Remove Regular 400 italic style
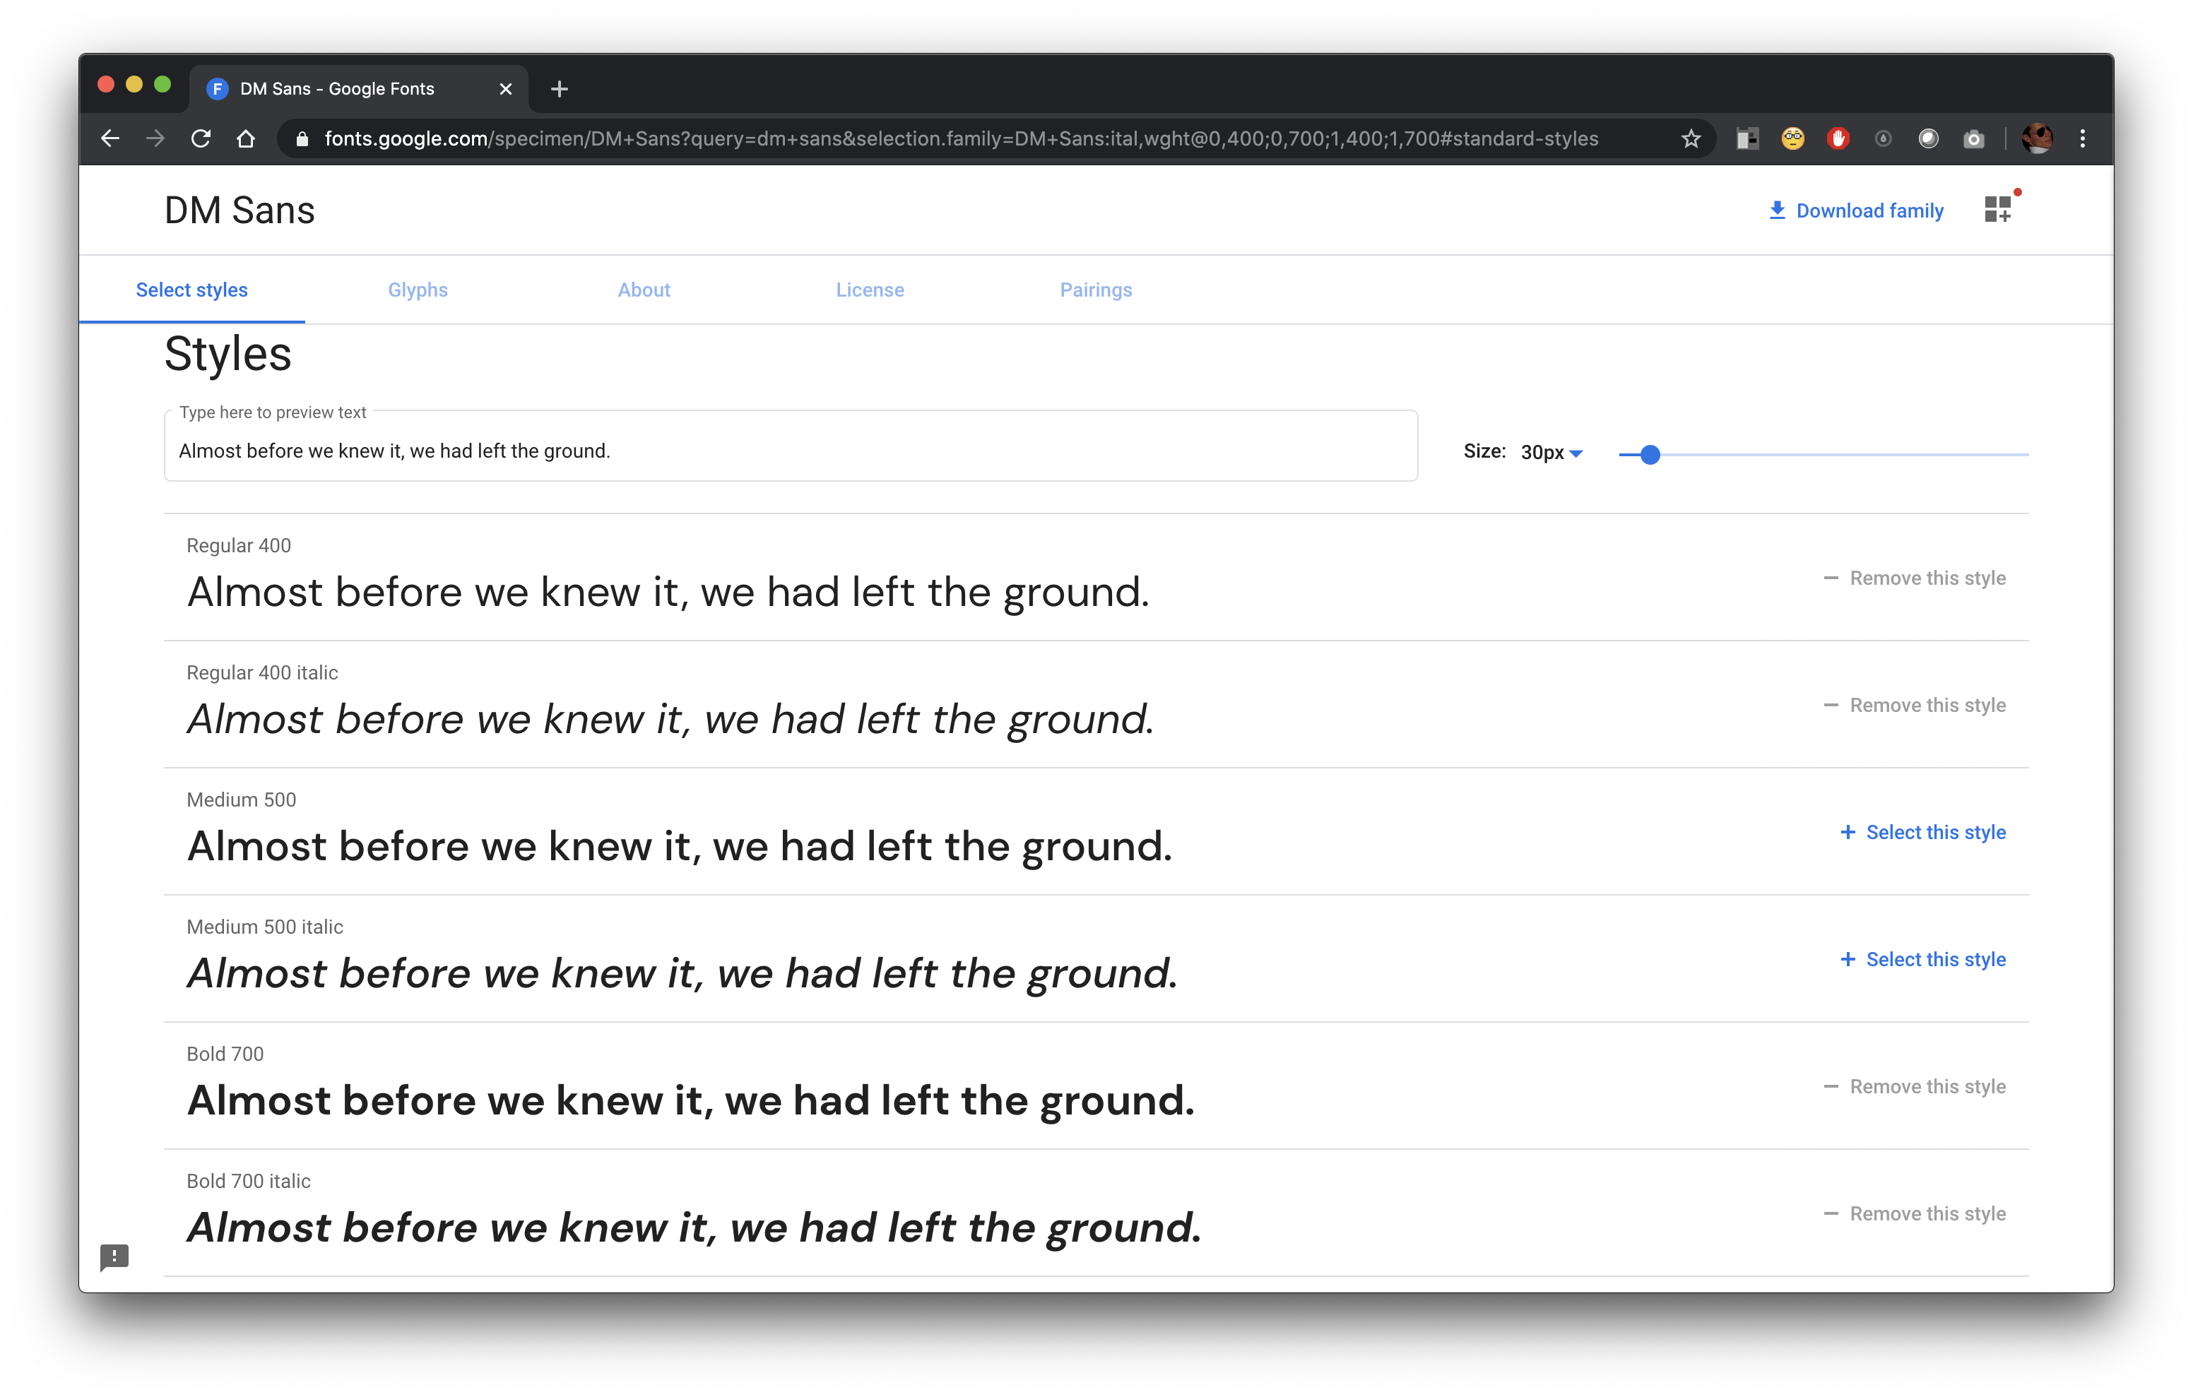 click(x=1913, y=705)
